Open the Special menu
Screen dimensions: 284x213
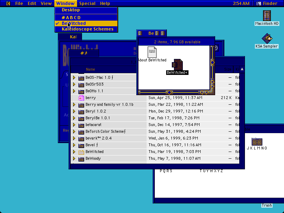(x=87, y=4)
